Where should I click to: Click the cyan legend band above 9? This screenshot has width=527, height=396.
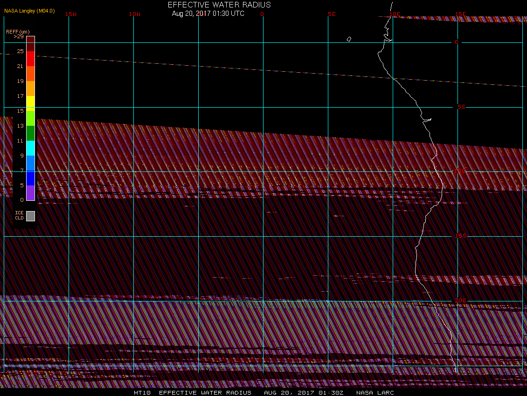coord(30,148)
